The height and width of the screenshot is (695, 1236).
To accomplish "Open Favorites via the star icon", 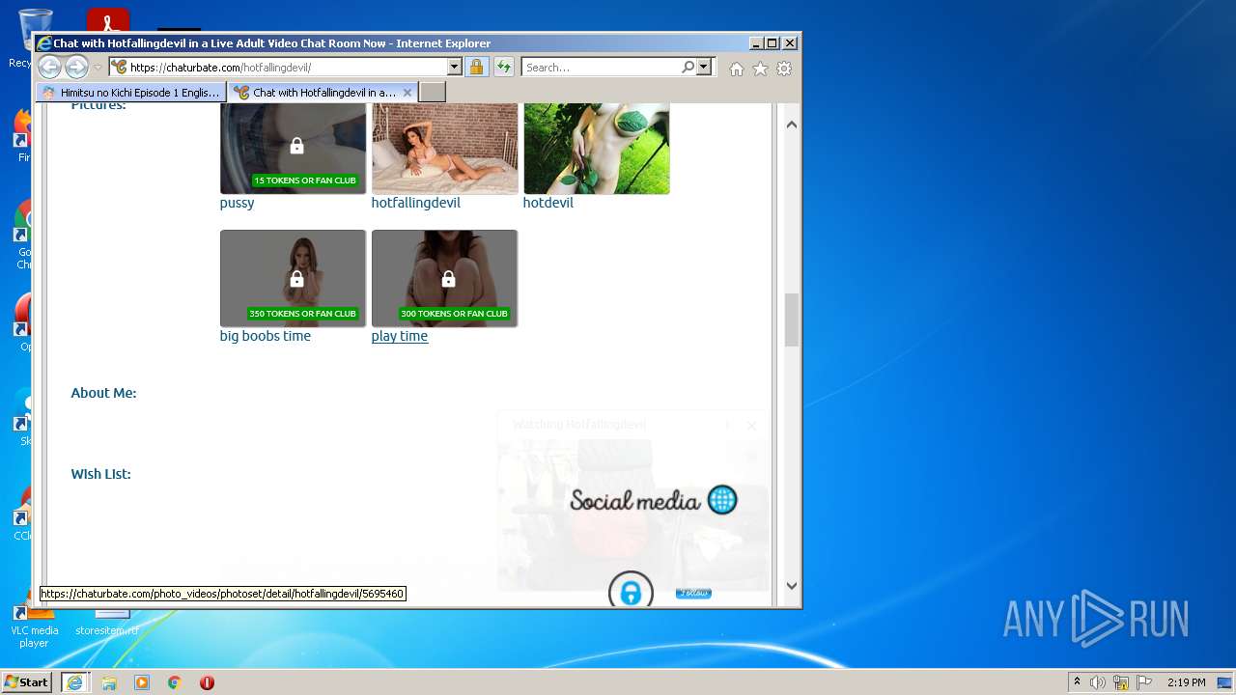I will tap(761, 69).
